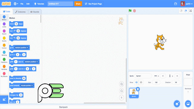Edit the Sprite name field

tap(143, 76)
